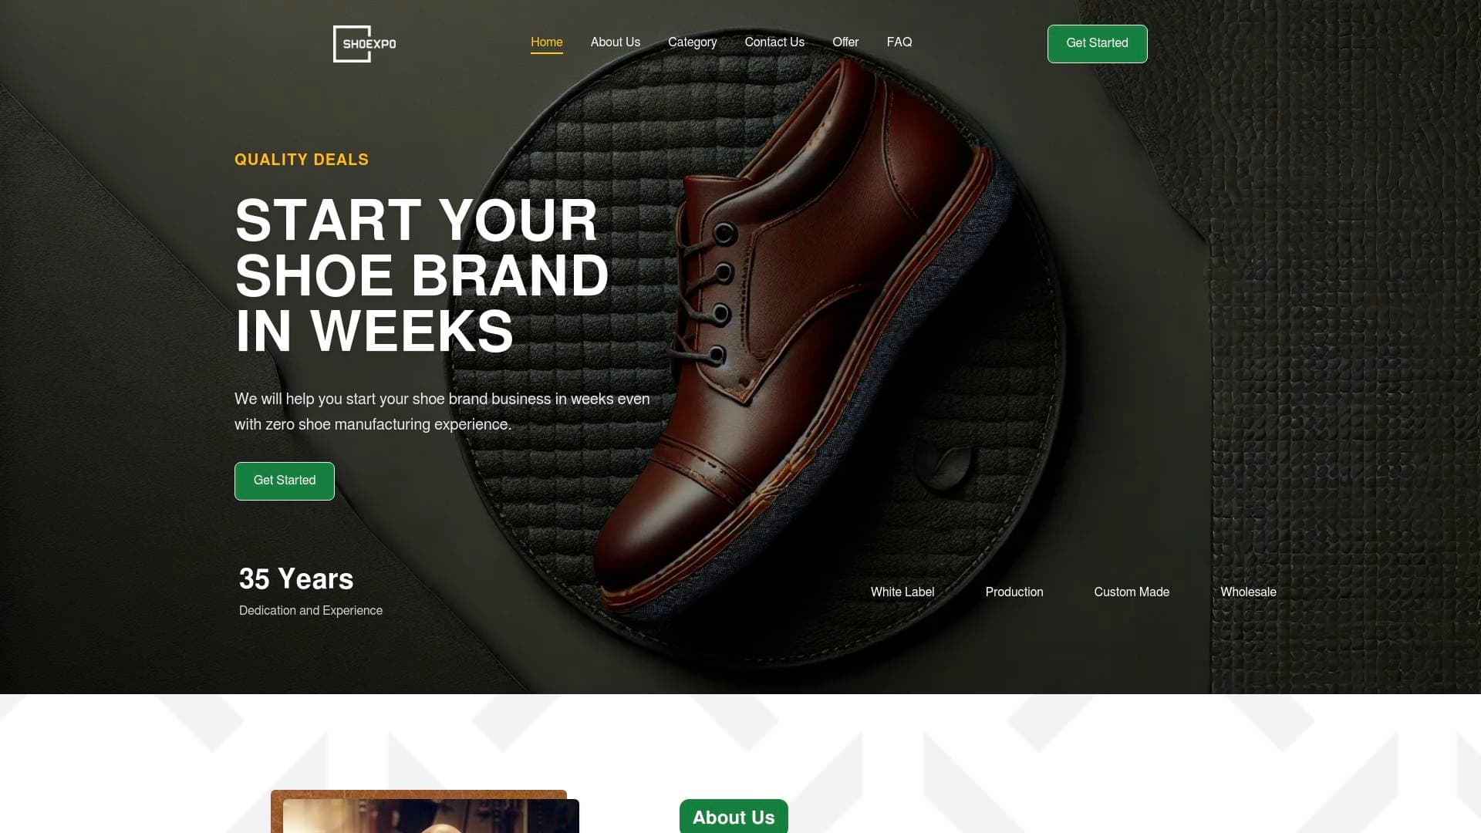This screenshot has width=1481, height=833.
Task: Choose the Wholesale tab
Action: (x=1247, y=592)
